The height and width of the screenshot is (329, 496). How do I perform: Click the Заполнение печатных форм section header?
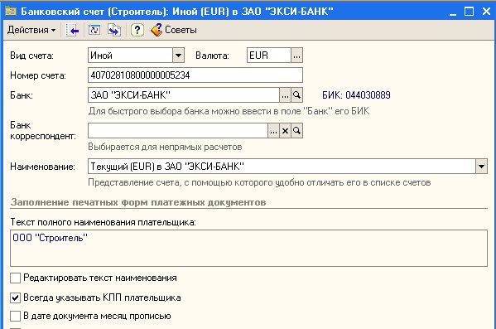138,202
